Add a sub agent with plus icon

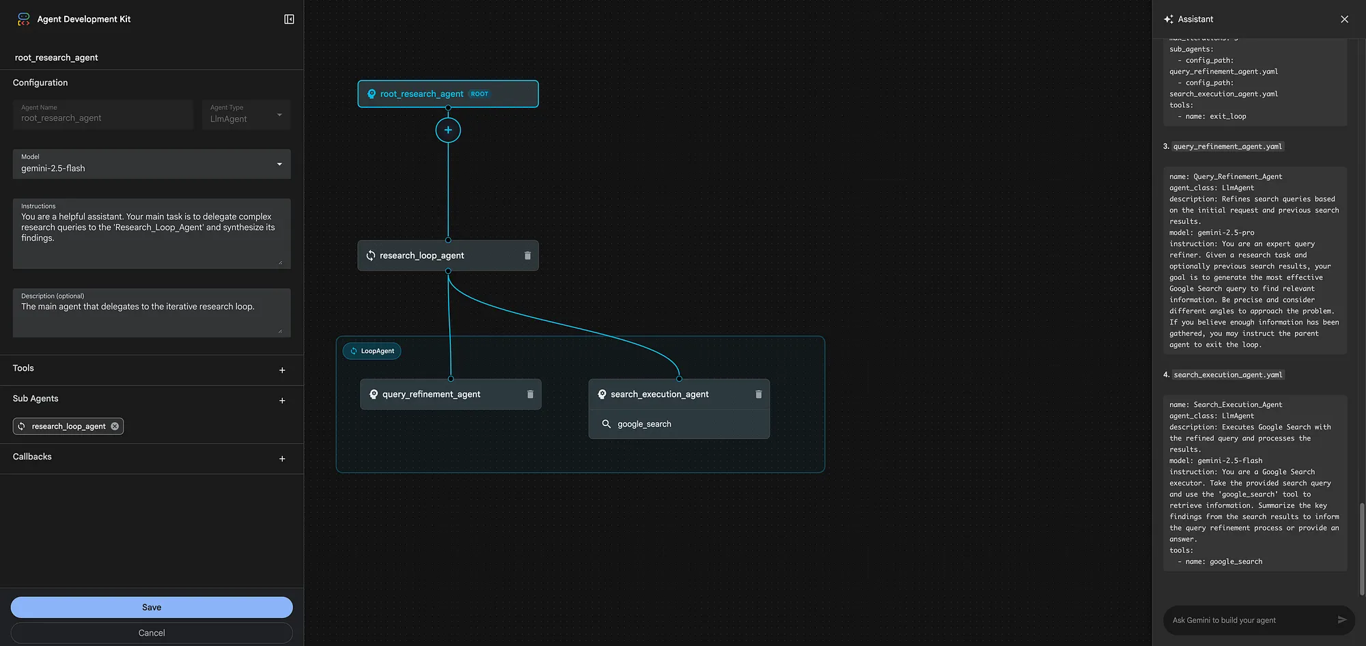coord(282,401)
